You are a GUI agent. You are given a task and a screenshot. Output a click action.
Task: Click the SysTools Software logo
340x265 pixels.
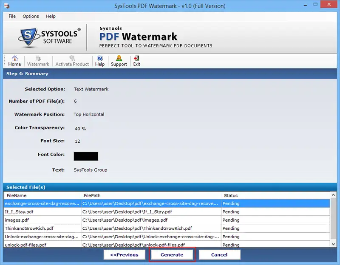49,37
